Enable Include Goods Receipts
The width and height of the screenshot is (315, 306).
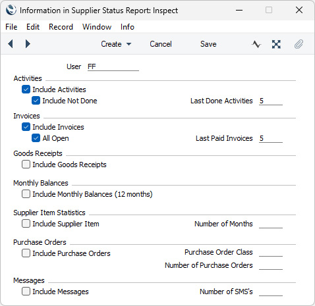coord(26,165)
